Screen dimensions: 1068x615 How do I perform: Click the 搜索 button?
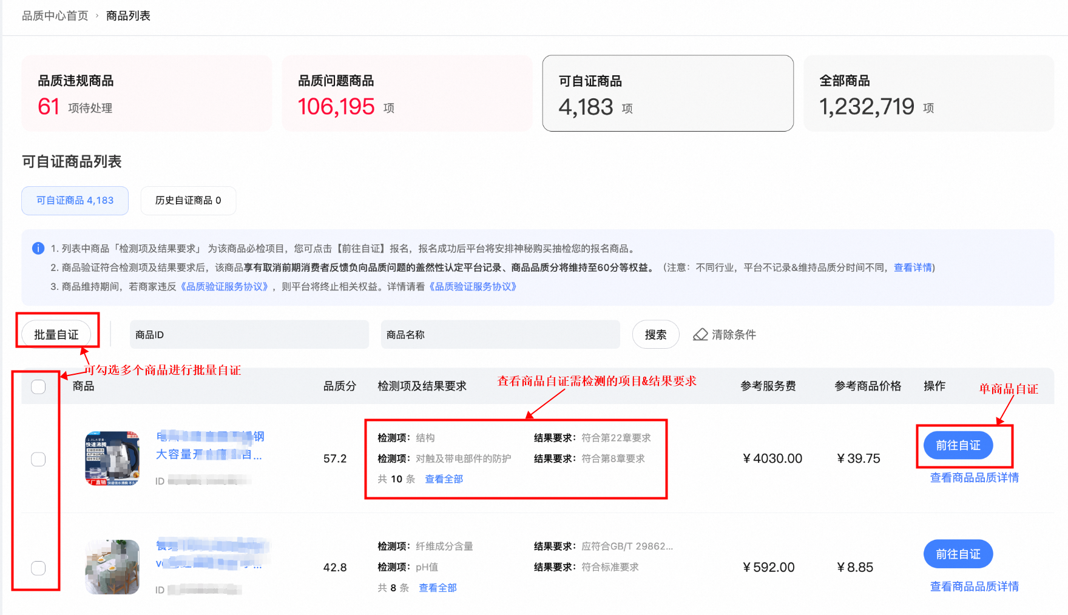coord(655,334)
